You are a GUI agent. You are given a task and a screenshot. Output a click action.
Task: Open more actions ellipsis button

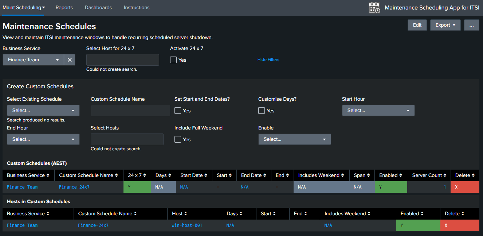(472, 25)
